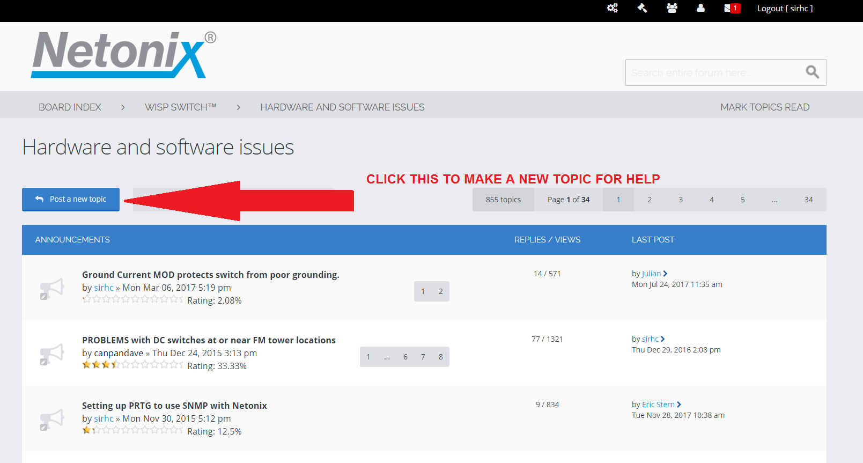Open the user profile icon
This screenshot has height=463, width=863.
tap(700, 8)
